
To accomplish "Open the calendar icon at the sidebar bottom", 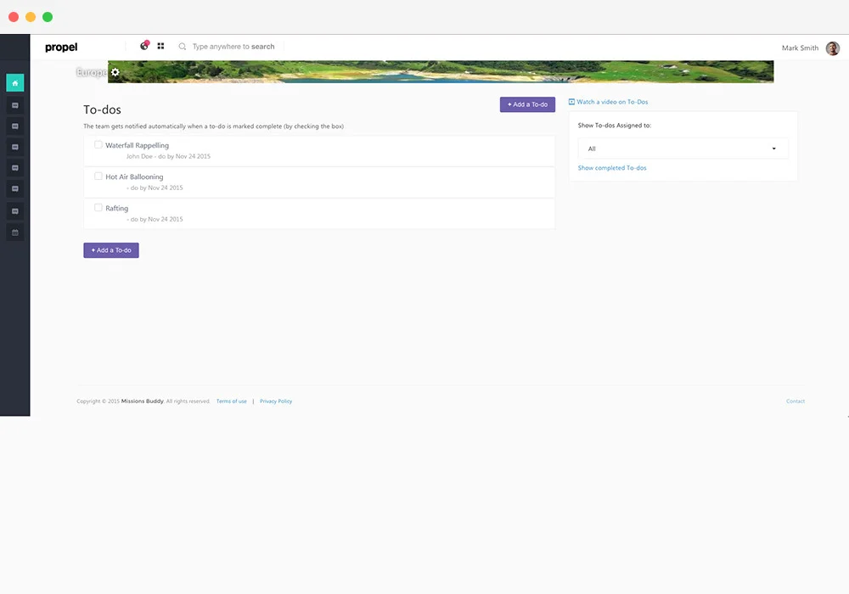I will click(x=14, y=231).
